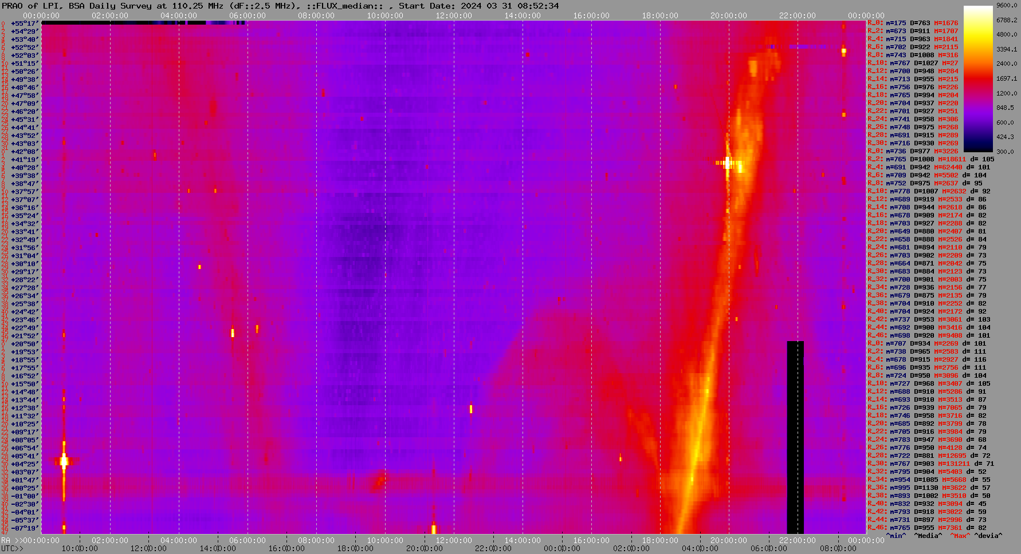Image resolution: width=1021 pixels, height=554 pixels.
Task: Click the +29°17' declination label
Action: click(x=25, y=272)
